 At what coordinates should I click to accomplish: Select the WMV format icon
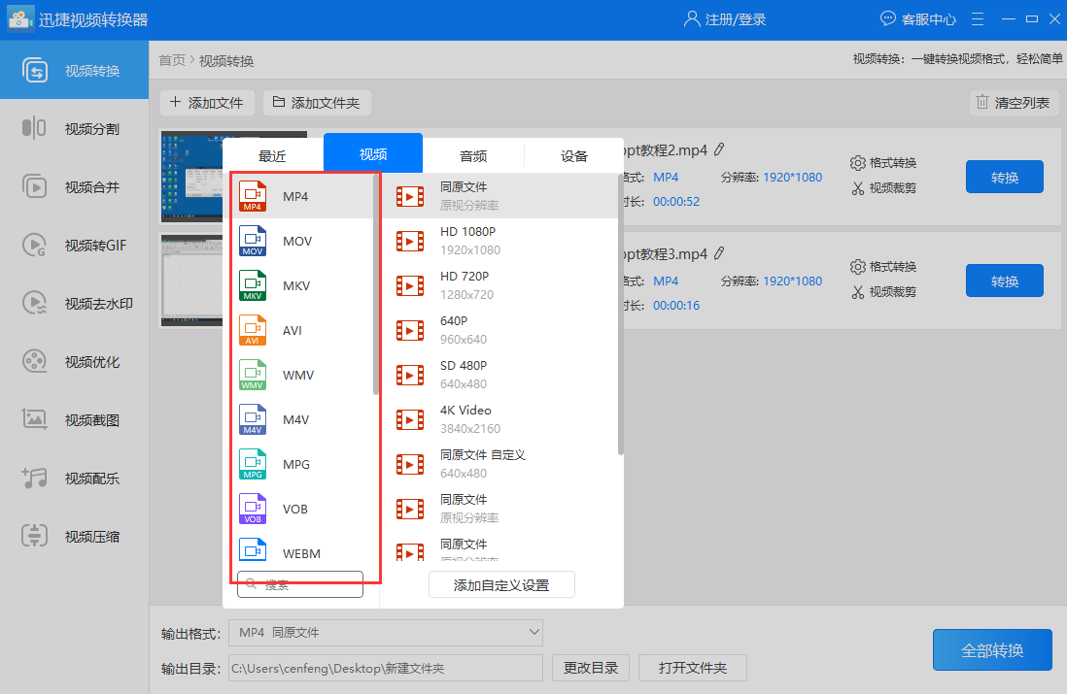point(253,375)
